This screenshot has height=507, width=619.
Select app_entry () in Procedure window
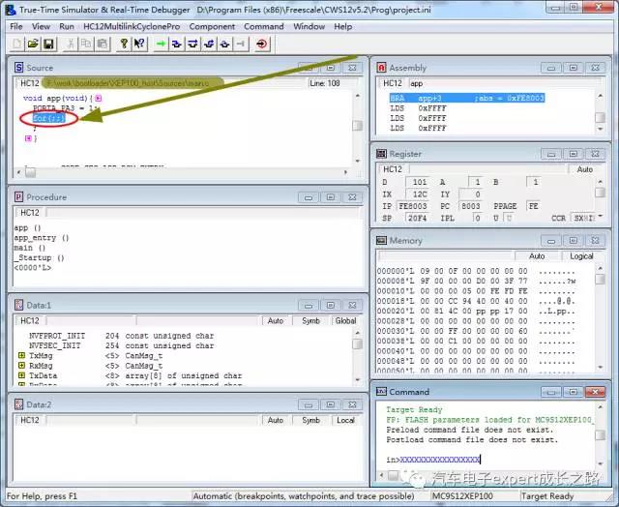point(42,238)
